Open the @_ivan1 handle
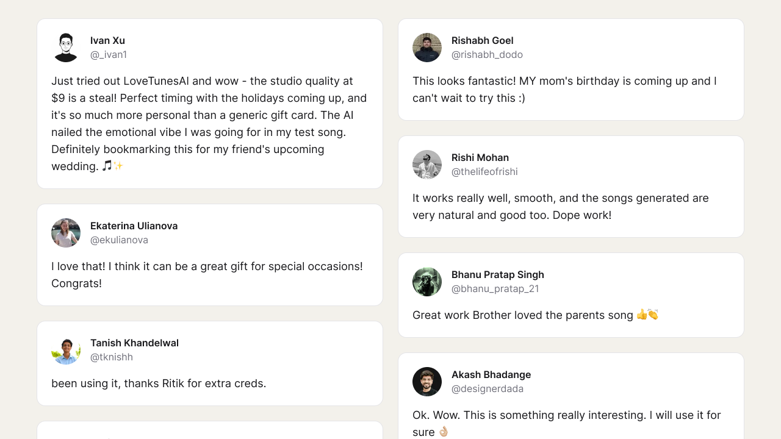Screen dimensions: 781x439 point(109,55)
